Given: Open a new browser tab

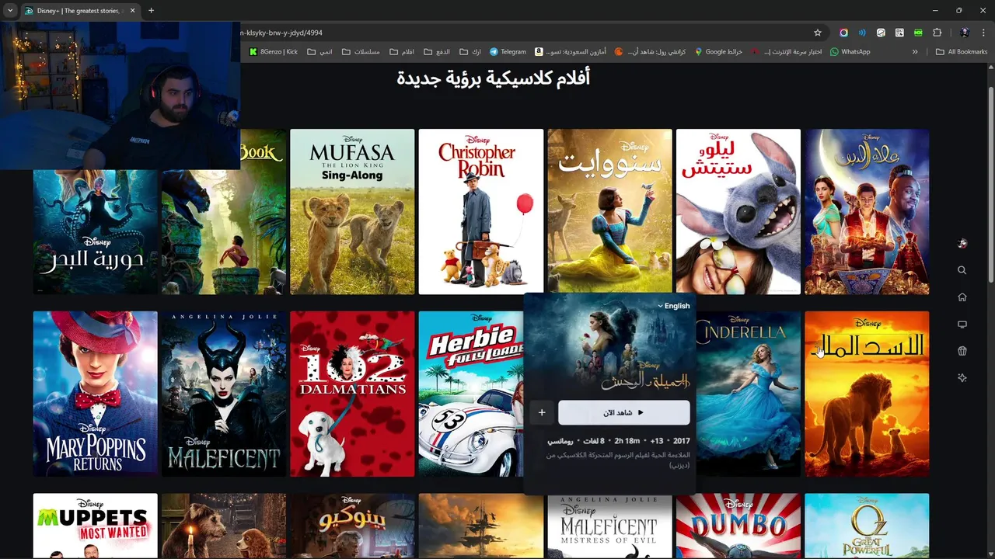Looking at the screenshot, I should (x=151, y=11).
